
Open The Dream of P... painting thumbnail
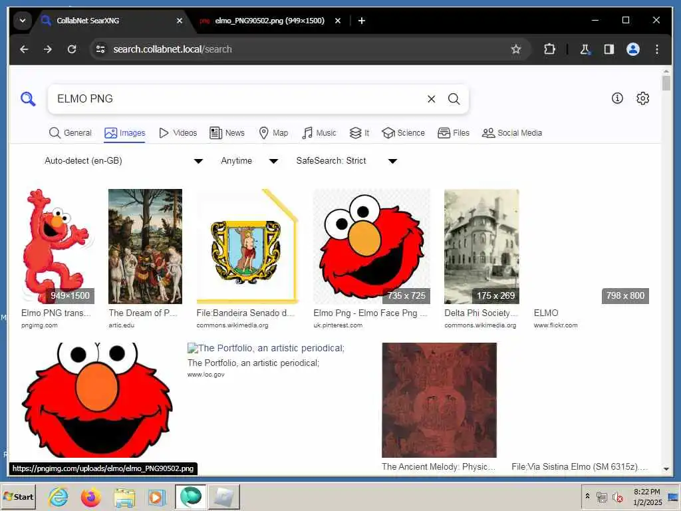point(145,246)
